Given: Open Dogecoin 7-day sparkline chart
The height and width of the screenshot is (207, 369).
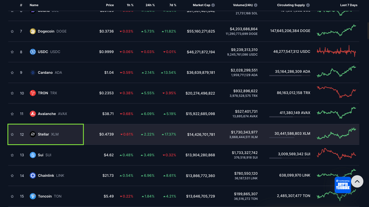Looking at the screenshot, I should pyautogui.click(x=336, y=30).
